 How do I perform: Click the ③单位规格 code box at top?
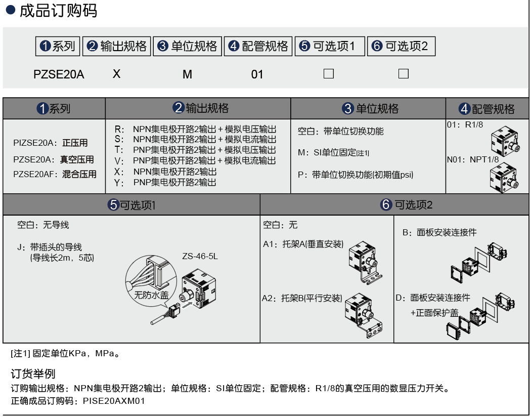(188, 46)
